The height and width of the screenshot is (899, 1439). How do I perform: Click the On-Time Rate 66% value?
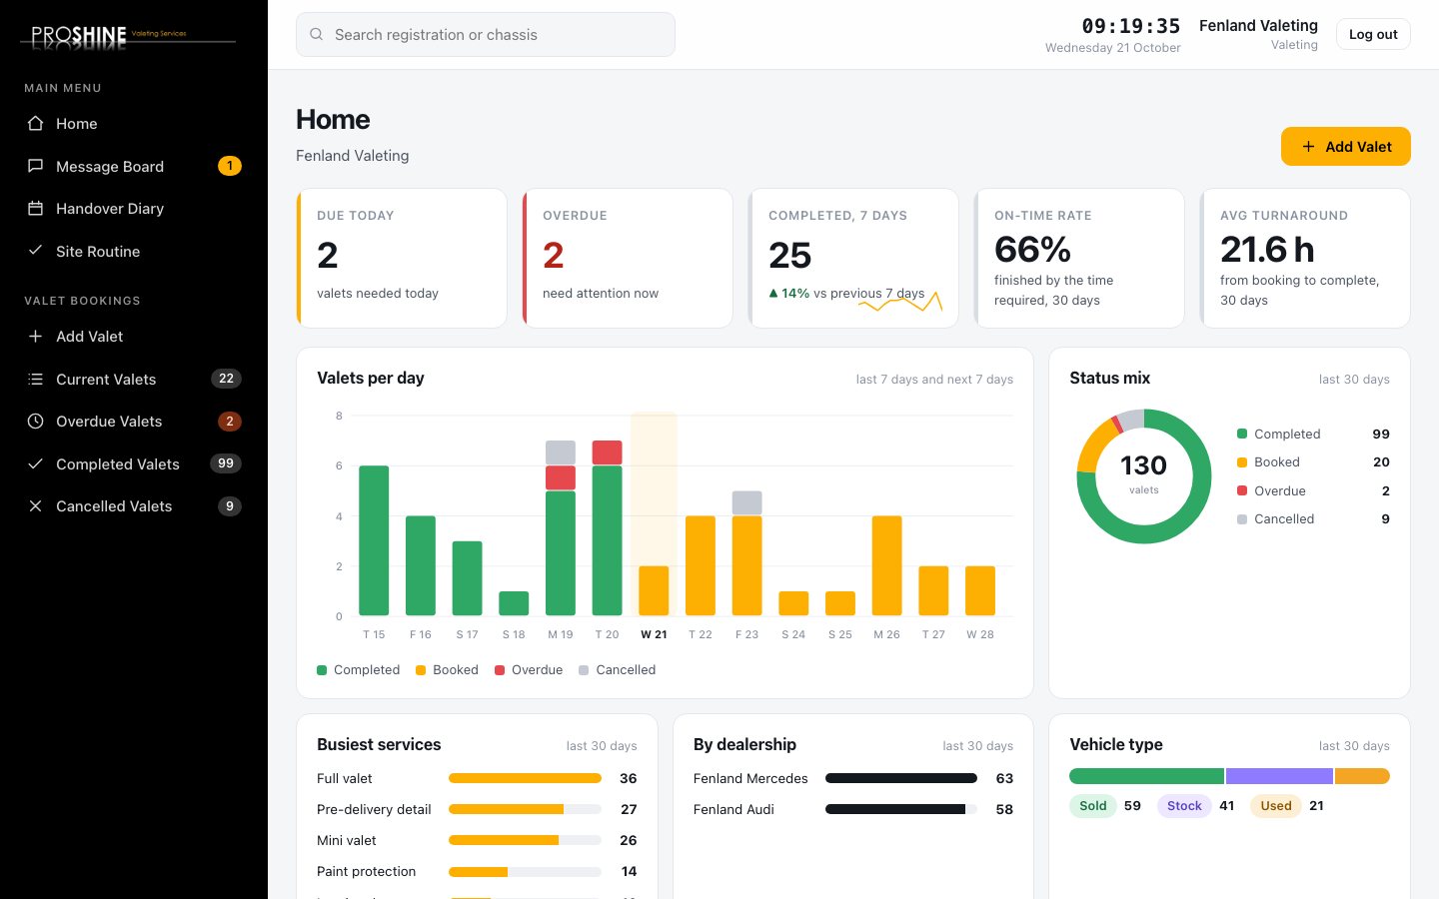1032,249
